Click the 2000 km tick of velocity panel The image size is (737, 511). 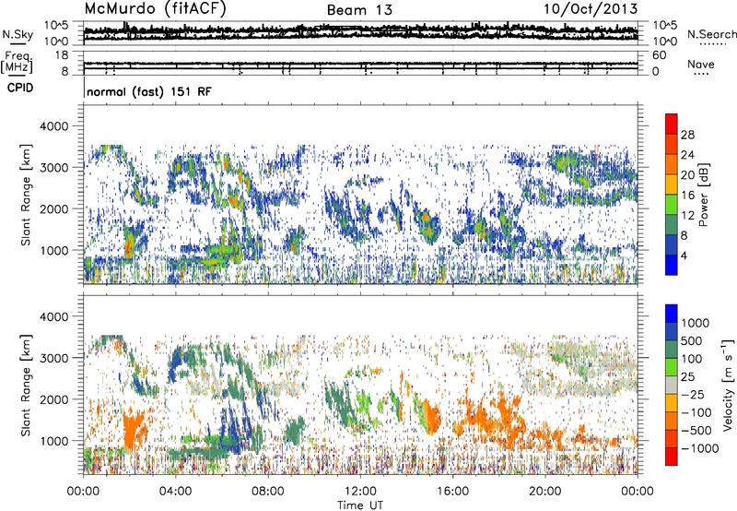tap(56, 399)
